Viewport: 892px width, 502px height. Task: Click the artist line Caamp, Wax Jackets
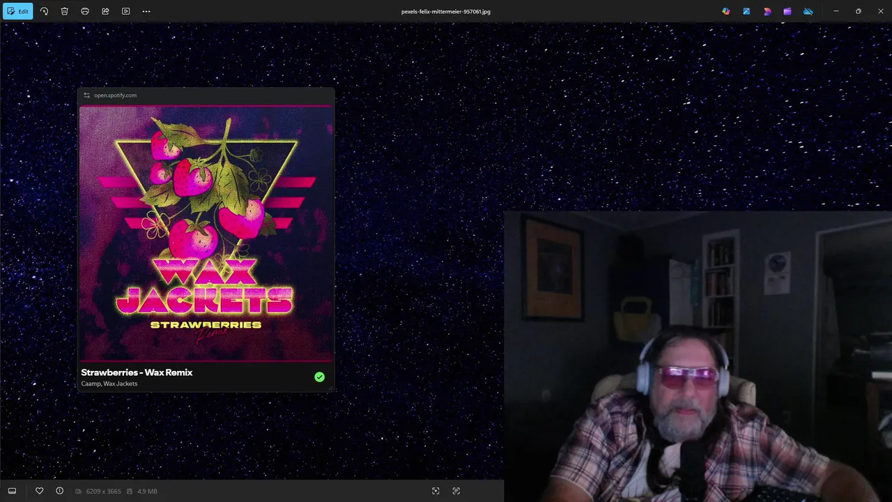[x=109, y=383]
